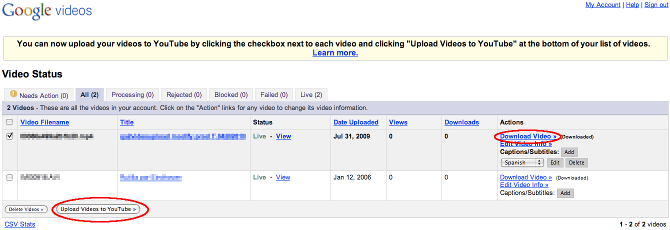
Task: Open the Spanish caption language dropdown
Action: pyautogui.click(x=522, y=162)
